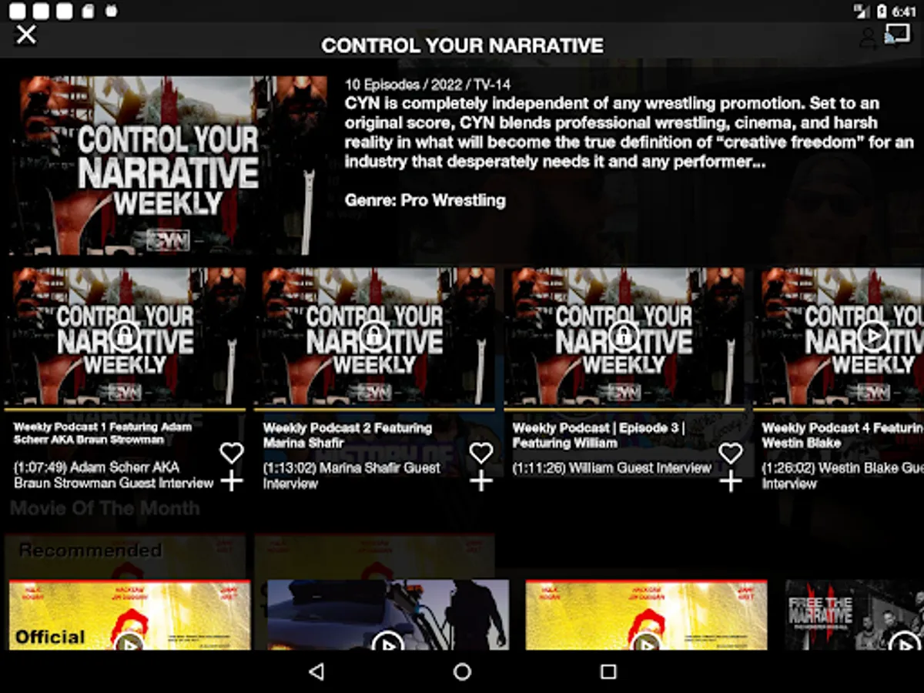Image resolution: width=924 pixels, height=693 pixels.
Task: Open the user profile icon
Action: pyautogui.click(x=868, y=37)
